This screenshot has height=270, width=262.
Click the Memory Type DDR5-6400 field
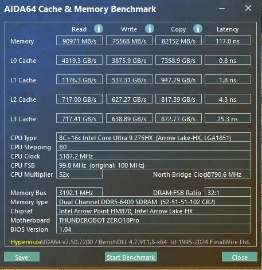[154, 201]
